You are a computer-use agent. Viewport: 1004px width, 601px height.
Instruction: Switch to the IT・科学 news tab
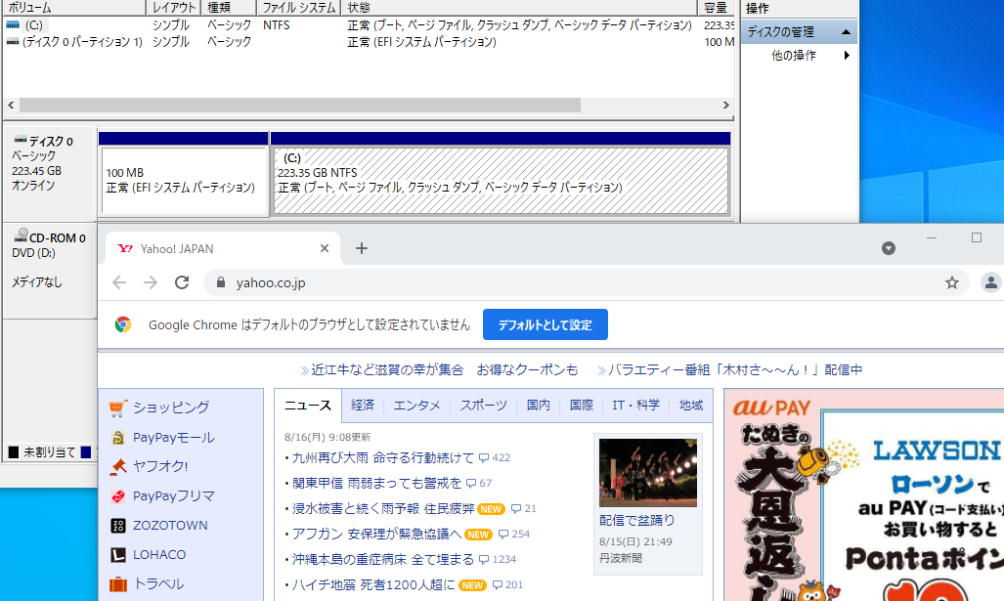pos(635,406)
